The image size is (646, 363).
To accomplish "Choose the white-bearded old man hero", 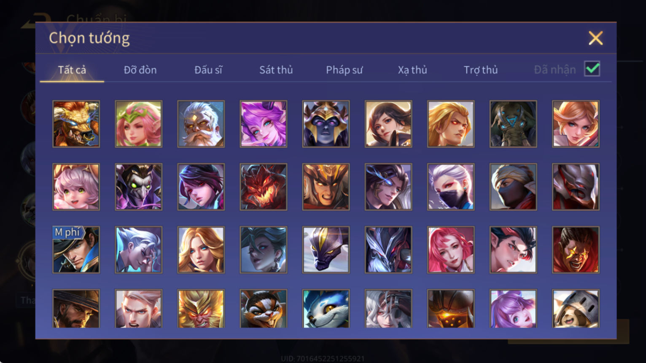I will point(201,124).
